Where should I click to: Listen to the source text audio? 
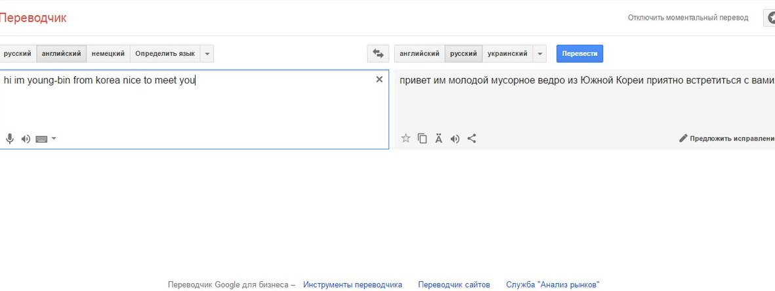click(26, 139)
